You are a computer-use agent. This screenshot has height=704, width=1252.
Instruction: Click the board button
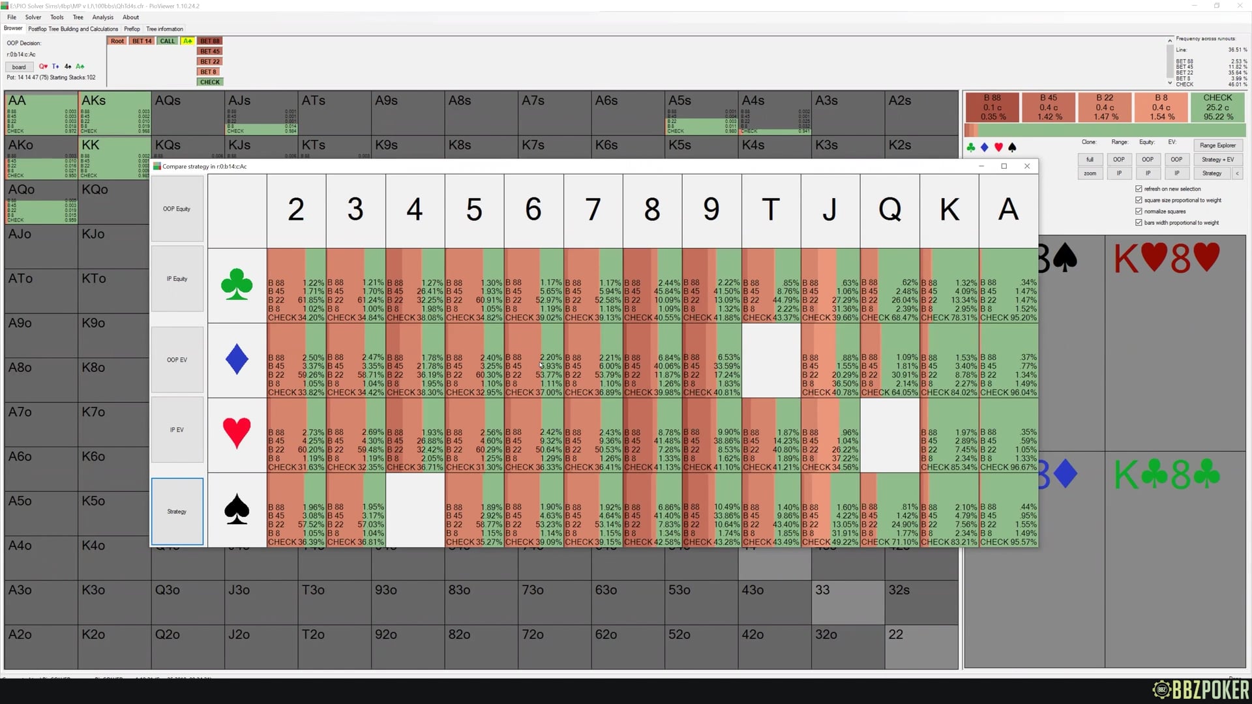(19, 66)
